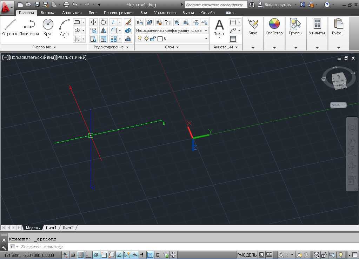Screen dimensions: 359x259
Task: Select the Полилиния (Polyline) tool
Action: pyautogui.click(x=29, y=27)
